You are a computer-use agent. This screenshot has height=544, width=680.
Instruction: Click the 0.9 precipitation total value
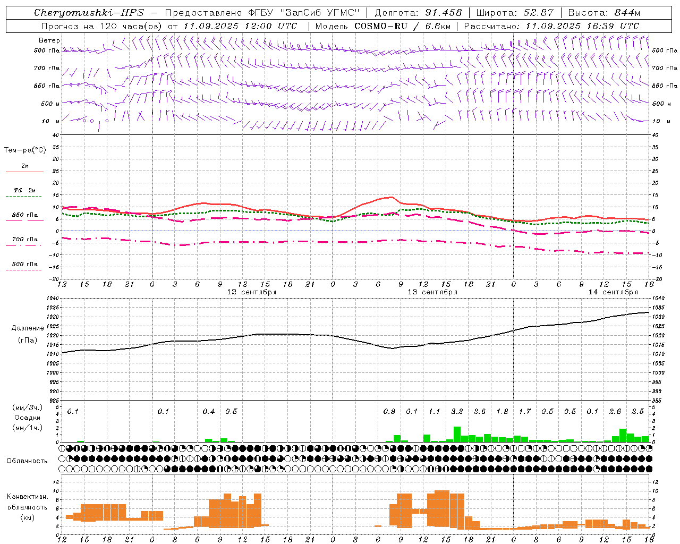tap(389, 411)
